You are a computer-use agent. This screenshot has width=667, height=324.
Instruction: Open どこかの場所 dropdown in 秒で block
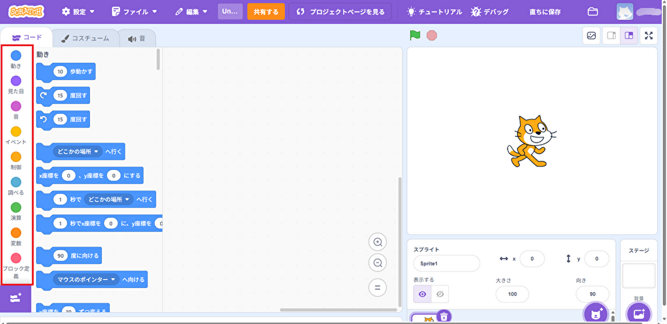(x=109, y=199)
